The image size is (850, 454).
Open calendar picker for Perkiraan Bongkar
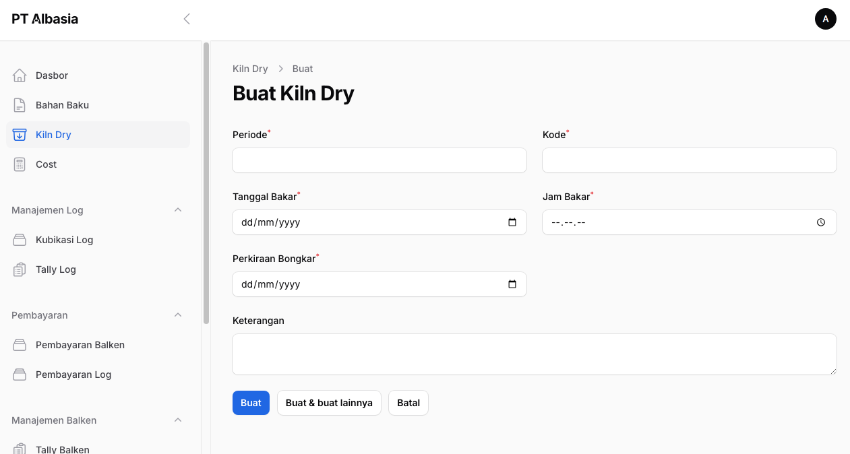512,284
